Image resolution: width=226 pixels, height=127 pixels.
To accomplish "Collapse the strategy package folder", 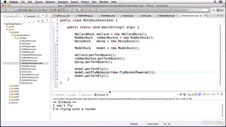I will 15,38.
